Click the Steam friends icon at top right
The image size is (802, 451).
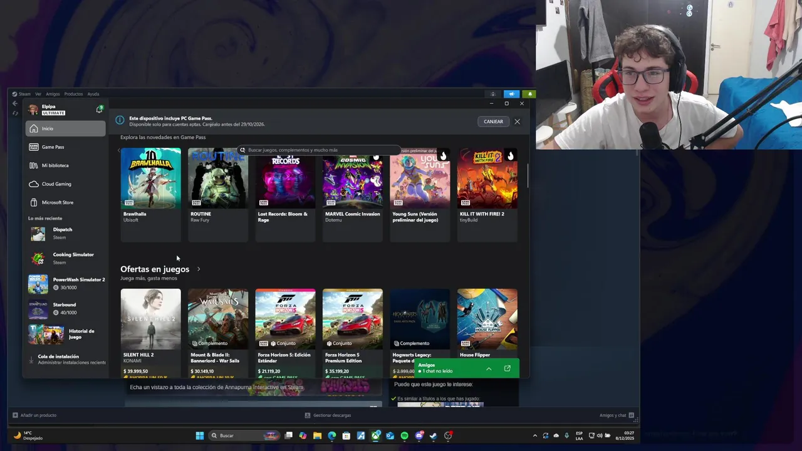tap(492, 94)
